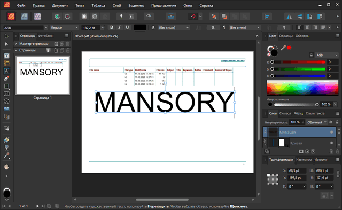Image resolution: width=342 pixels, height=210 pixels.
Task: Select the Artistic Text tool
Action: [x=6, y=71]
